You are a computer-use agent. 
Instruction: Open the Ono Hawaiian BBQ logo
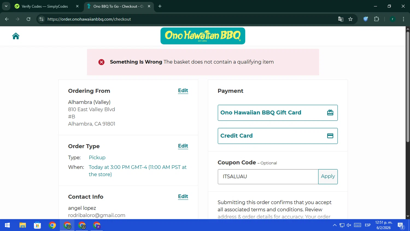203,36
